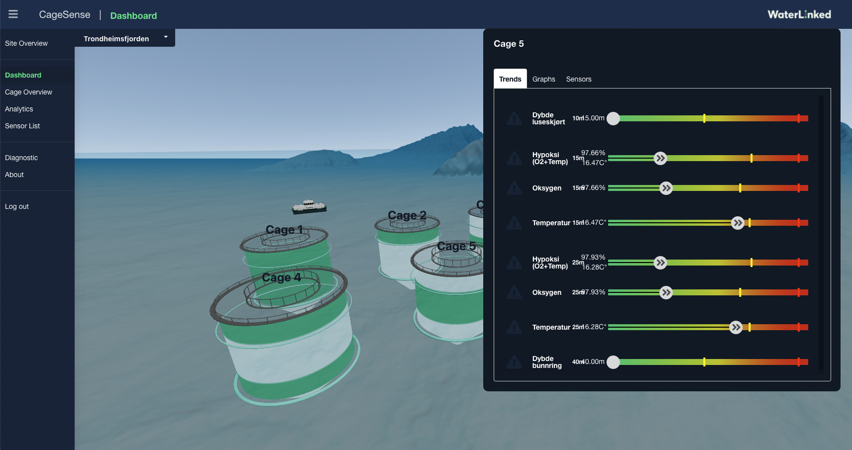Click warning icon beside Temperatur 15m

(x=514, y=223)
